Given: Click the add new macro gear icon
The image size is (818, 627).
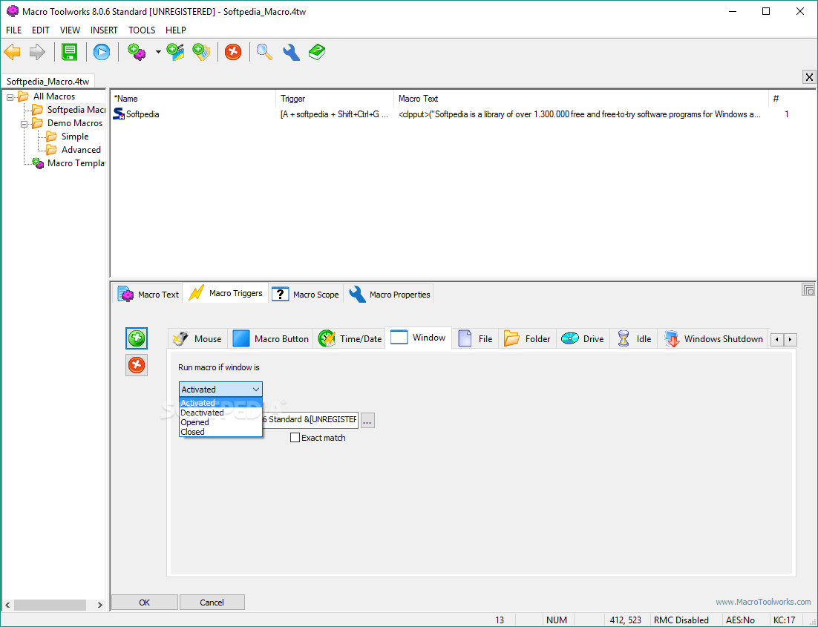Looking at the screenshot, I should pyautogui.click(x=137, y=52).
